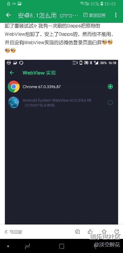This screenshot has width=123, height=253.
Task: Open the three-dot overflow menu
Action: [116, 15]
